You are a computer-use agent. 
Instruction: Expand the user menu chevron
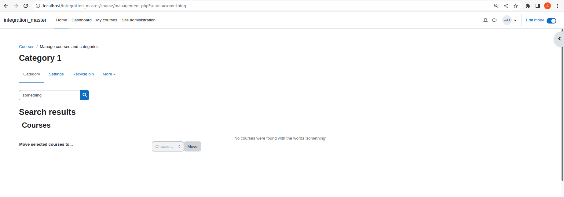click(x=515, y=20)
